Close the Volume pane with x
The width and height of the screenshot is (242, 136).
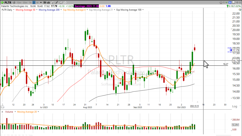[2, 112]
